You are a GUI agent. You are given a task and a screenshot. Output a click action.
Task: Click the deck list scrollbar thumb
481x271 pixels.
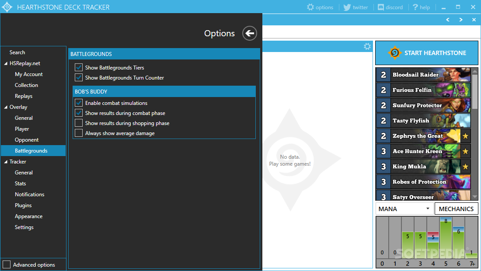coord(475,91)
